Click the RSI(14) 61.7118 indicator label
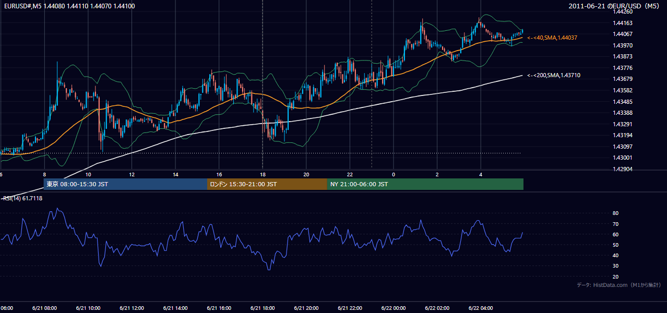This screenshot has width=667, height=313. tap(22, 198)
